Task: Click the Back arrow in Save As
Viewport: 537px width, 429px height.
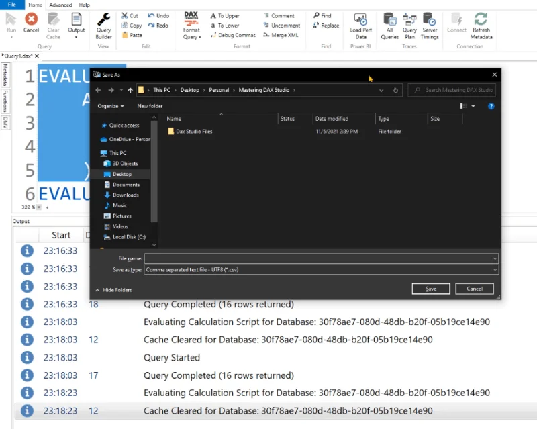Action: point(98,90)
